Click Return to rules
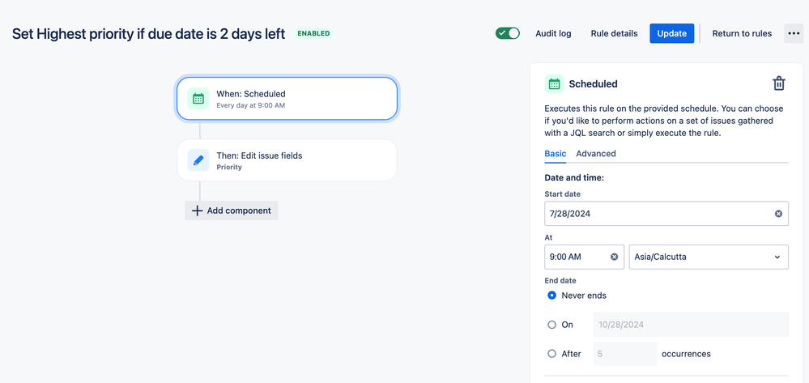Screen dimensions: 809x383 742,33
